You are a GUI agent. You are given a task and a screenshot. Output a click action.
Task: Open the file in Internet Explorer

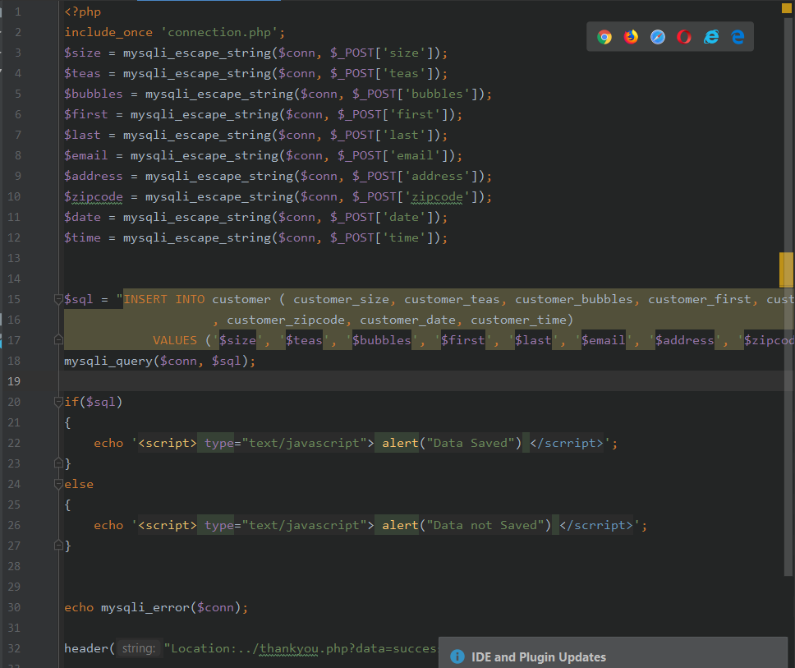coord(711,37)
